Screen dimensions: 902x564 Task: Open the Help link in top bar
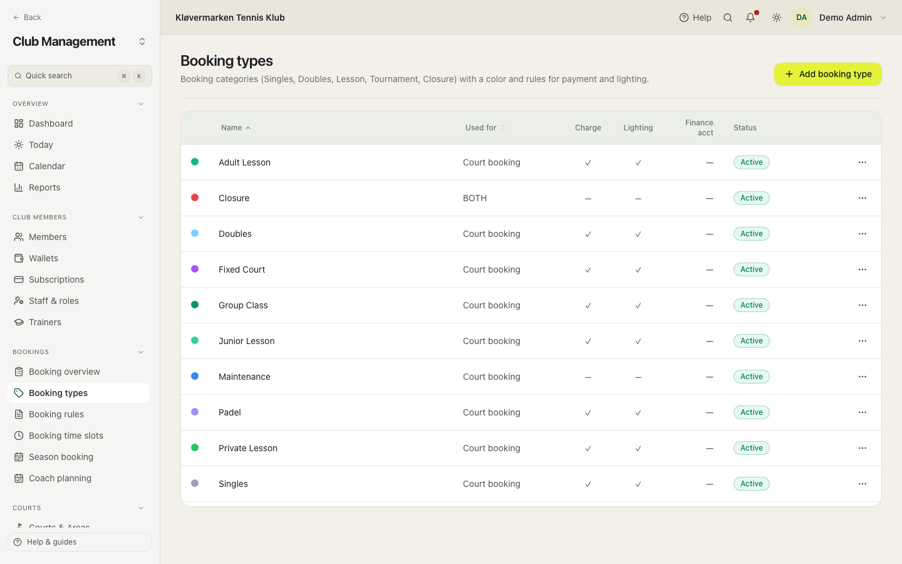pyautogui.click(x=695, y=18)
